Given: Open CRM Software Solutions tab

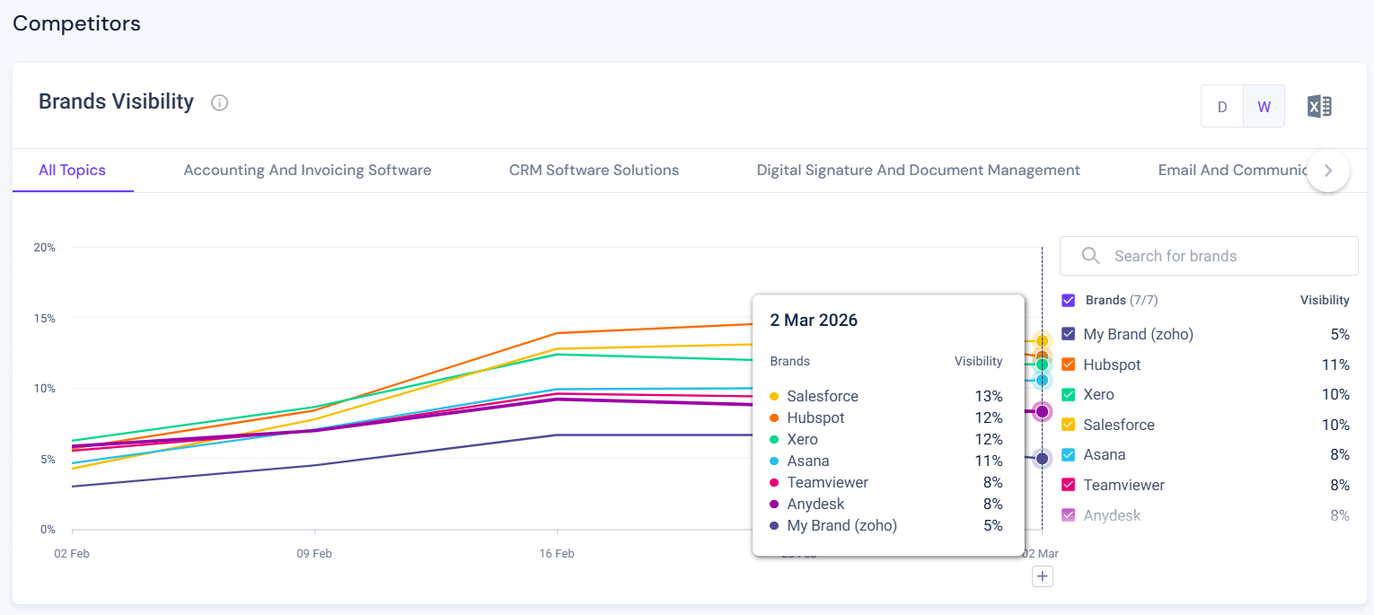Looking at the screenshot, I should [594, 170].
